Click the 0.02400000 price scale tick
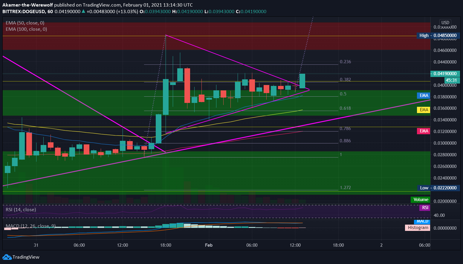This screenshot has width=463, height=264. 445,178
